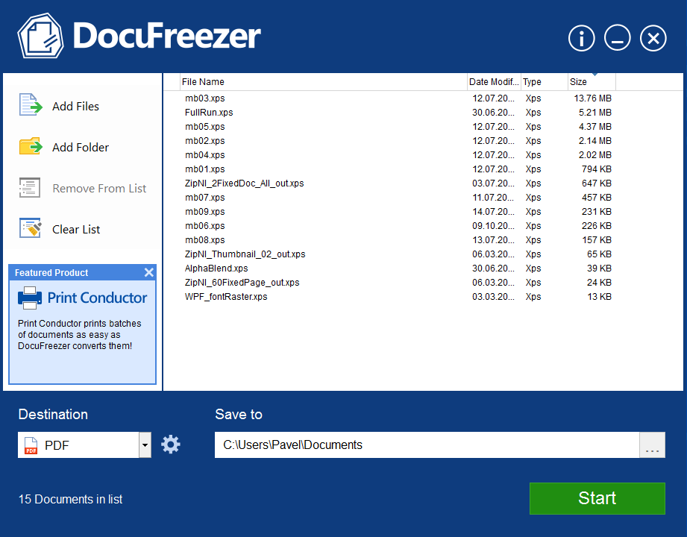Minimize the DocuFreezer window
687x537 pixels.
617,38
